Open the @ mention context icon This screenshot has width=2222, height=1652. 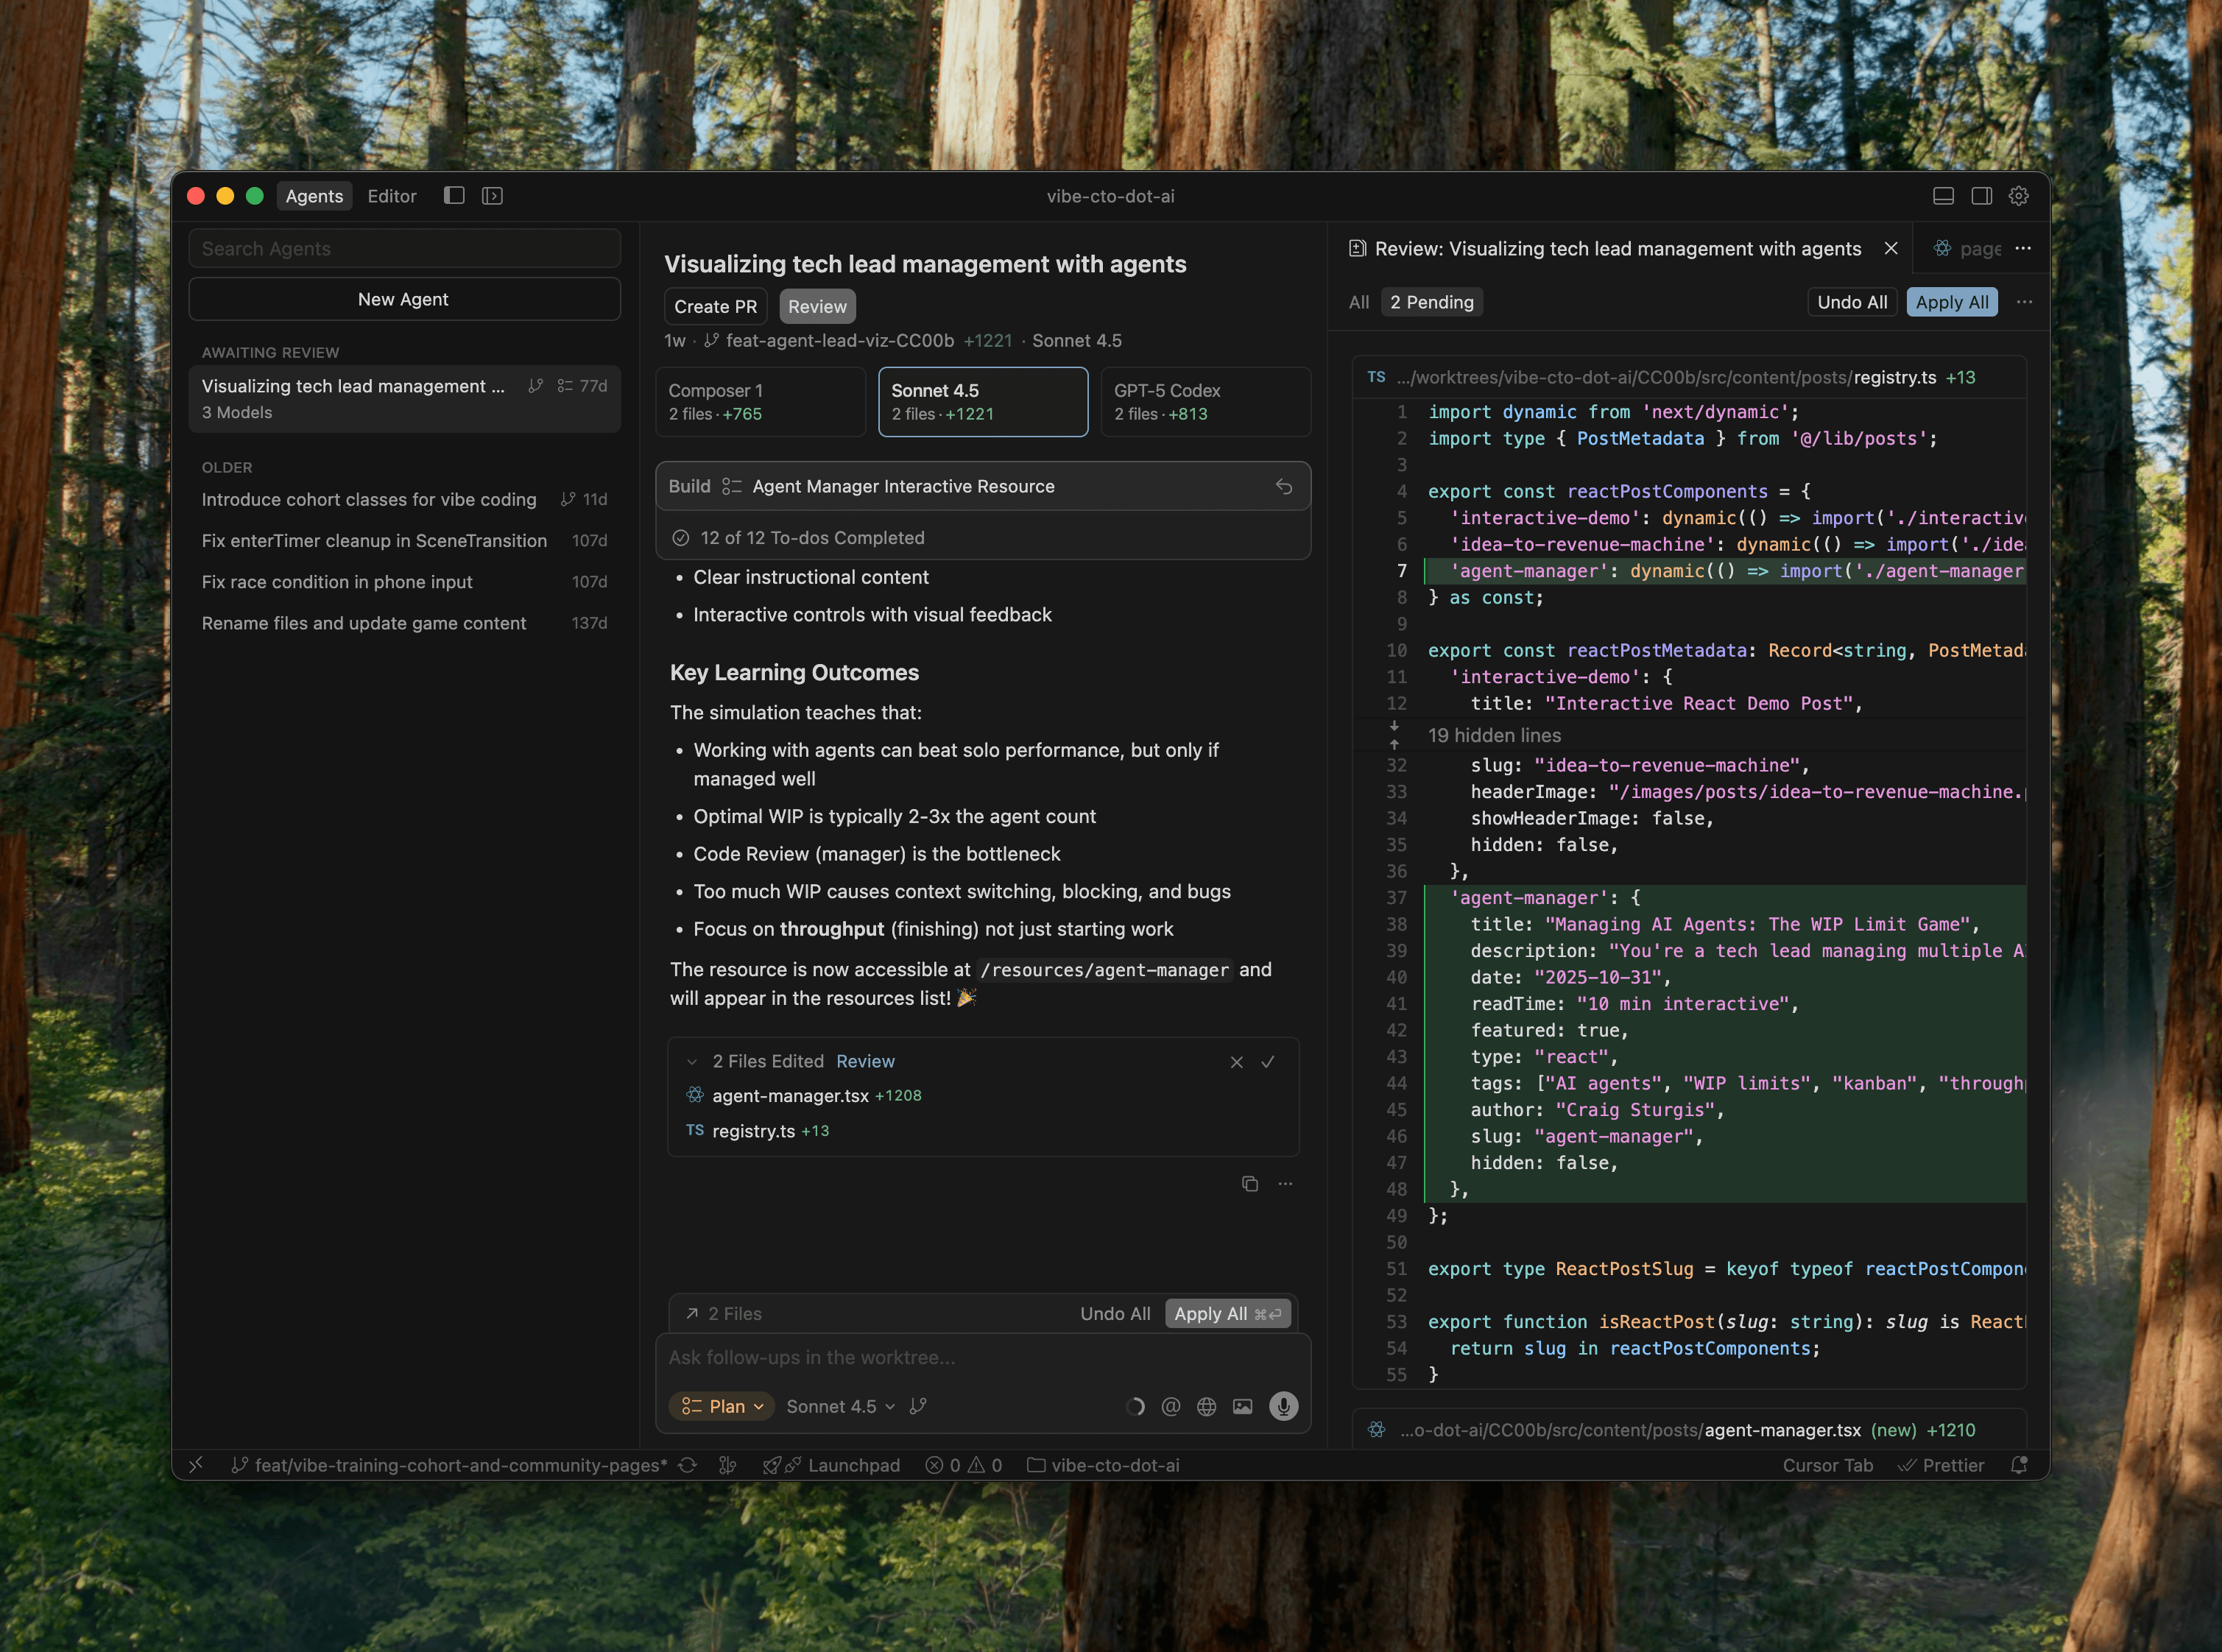(x=1171, y=1406)
